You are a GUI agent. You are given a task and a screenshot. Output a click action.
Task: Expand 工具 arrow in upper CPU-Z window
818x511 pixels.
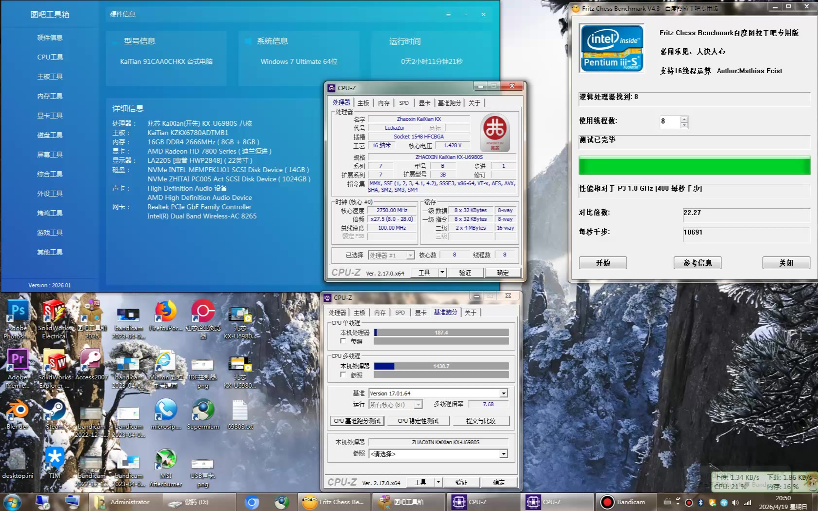pyautogui.click(x=442, y=273)
